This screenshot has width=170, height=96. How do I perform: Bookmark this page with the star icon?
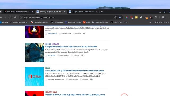click(120, 17)
